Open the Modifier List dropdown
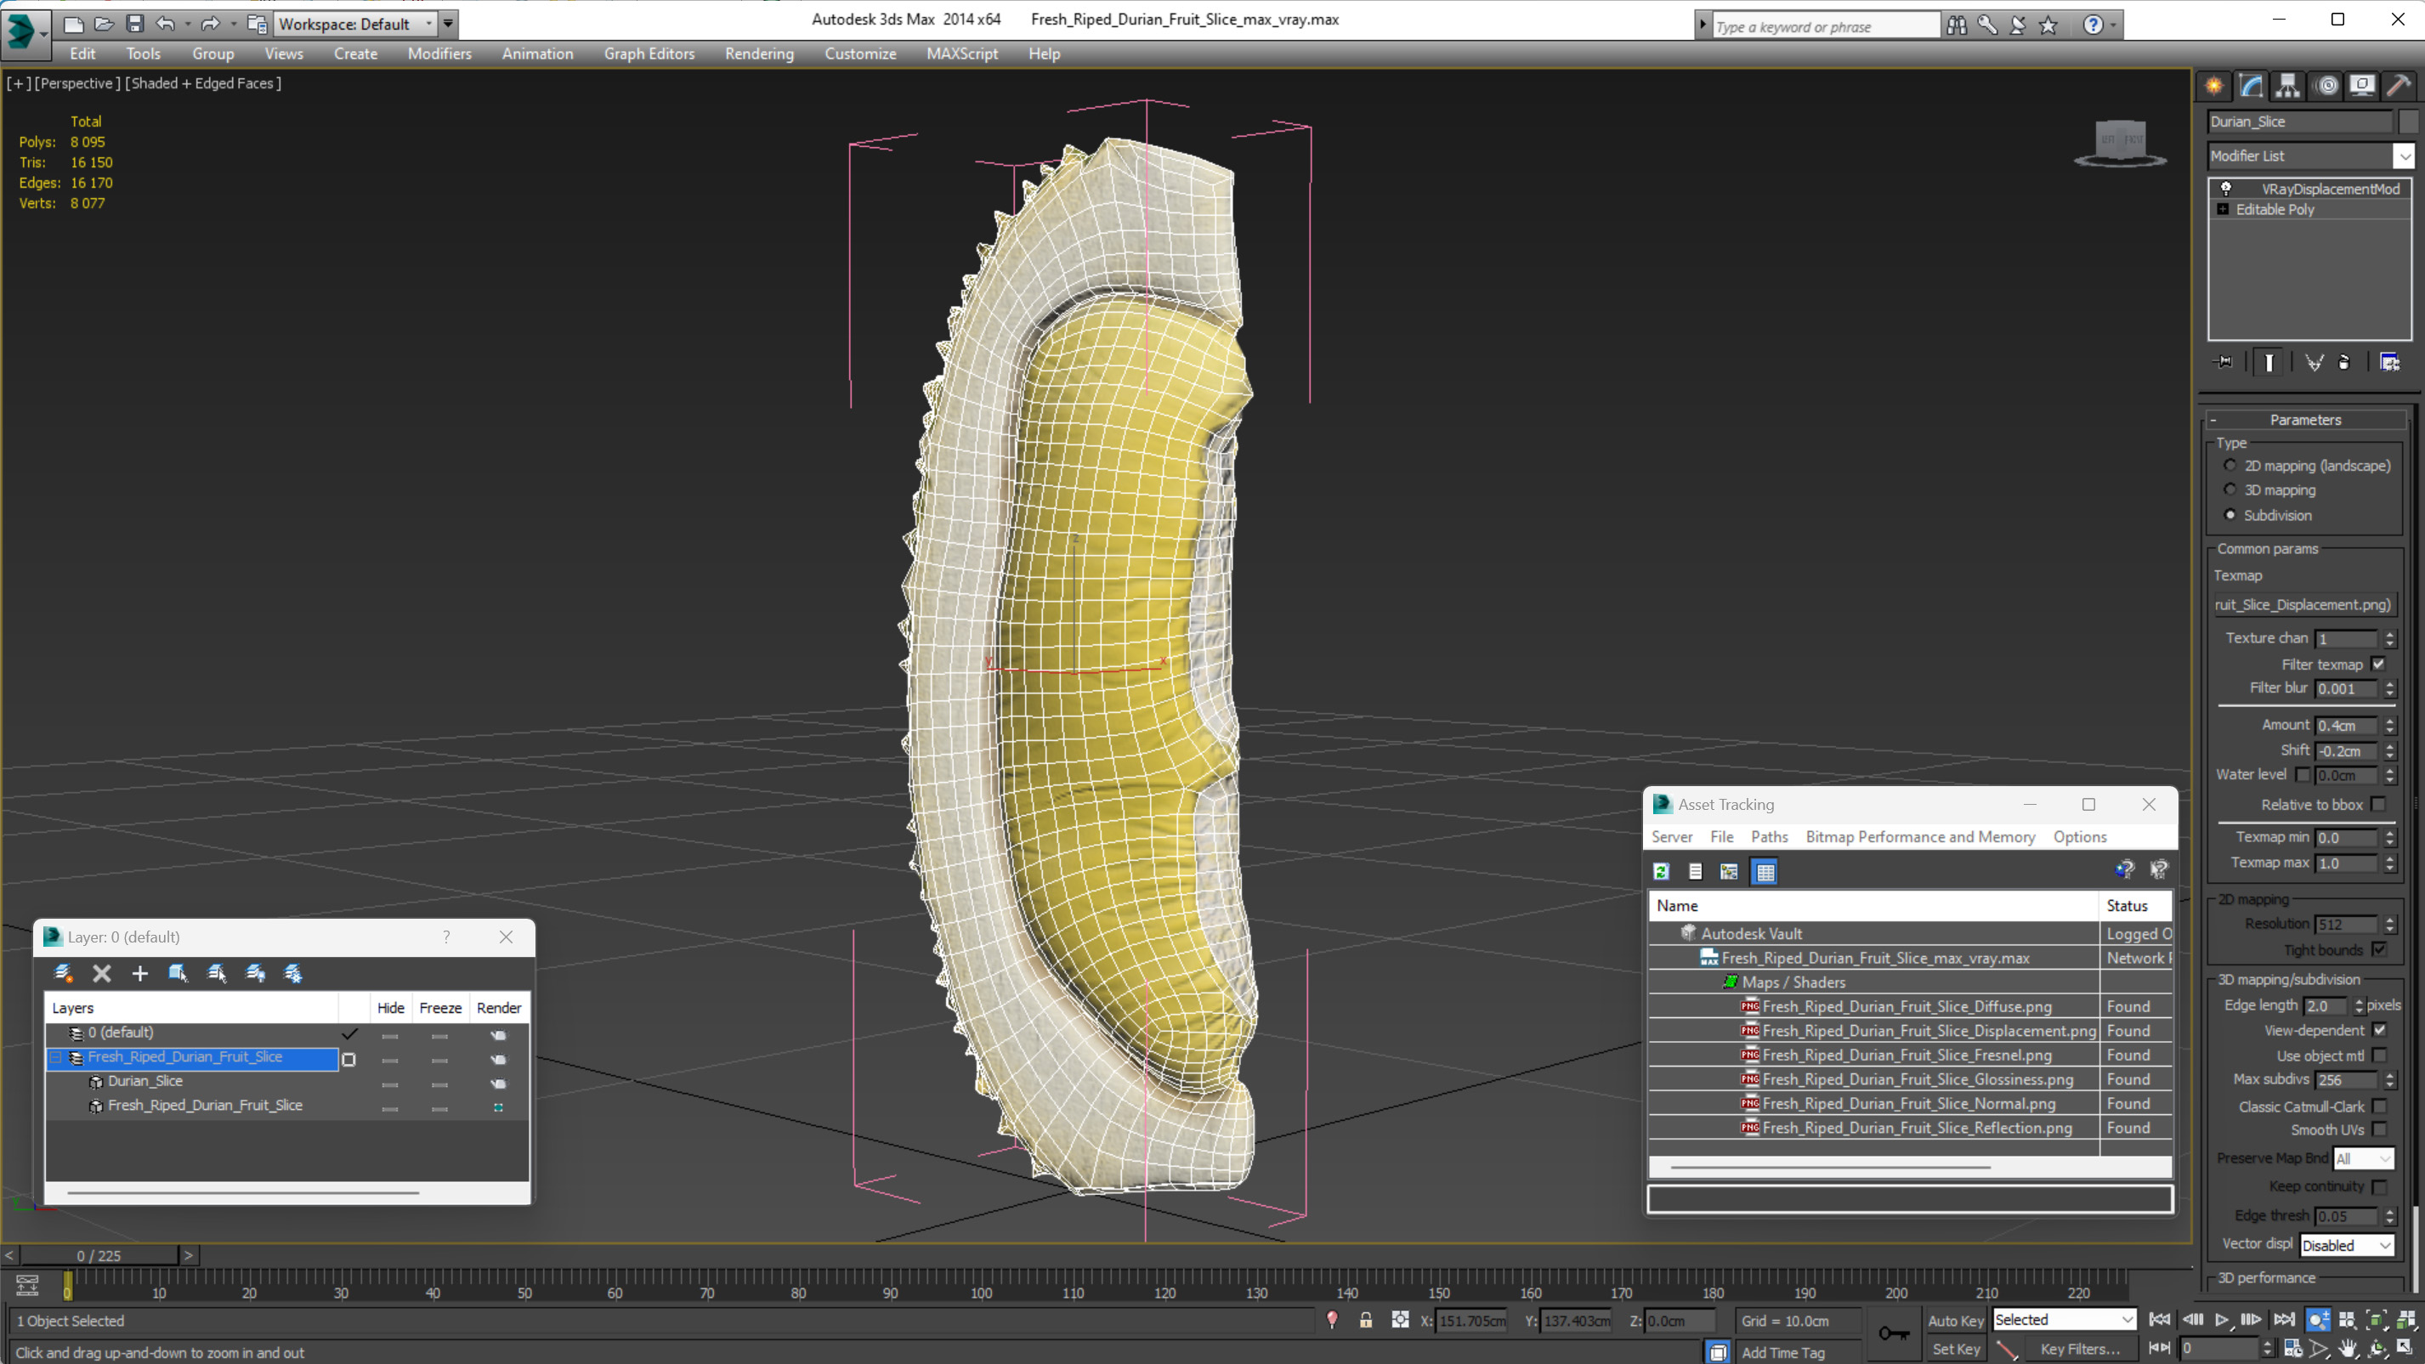The image size is (2425, 1364). pos(2404,156)
